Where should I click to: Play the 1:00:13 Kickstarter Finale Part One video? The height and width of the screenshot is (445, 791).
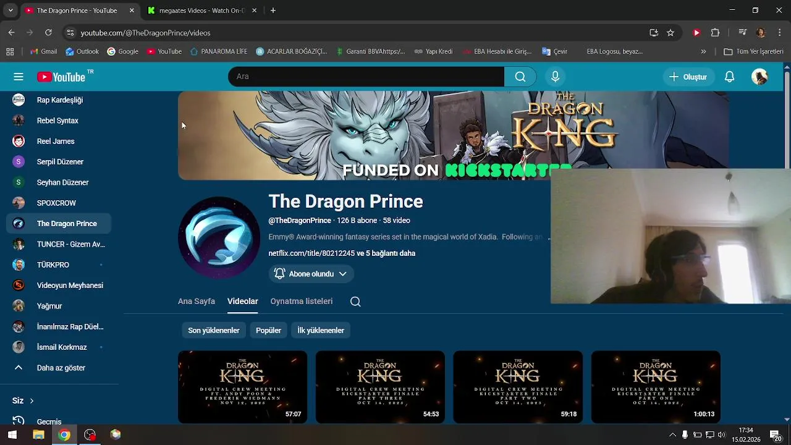click(x=656, y=387)
